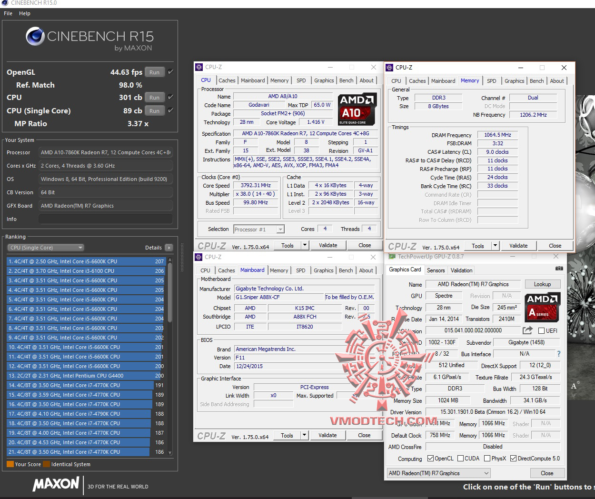
Task: Select ranking entry 17 Core i7-4790K
Action: [x=86, y=414]
